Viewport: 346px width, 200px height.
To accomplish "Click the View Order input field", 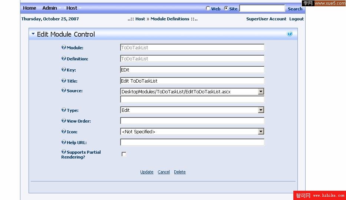I will [192, 121].
